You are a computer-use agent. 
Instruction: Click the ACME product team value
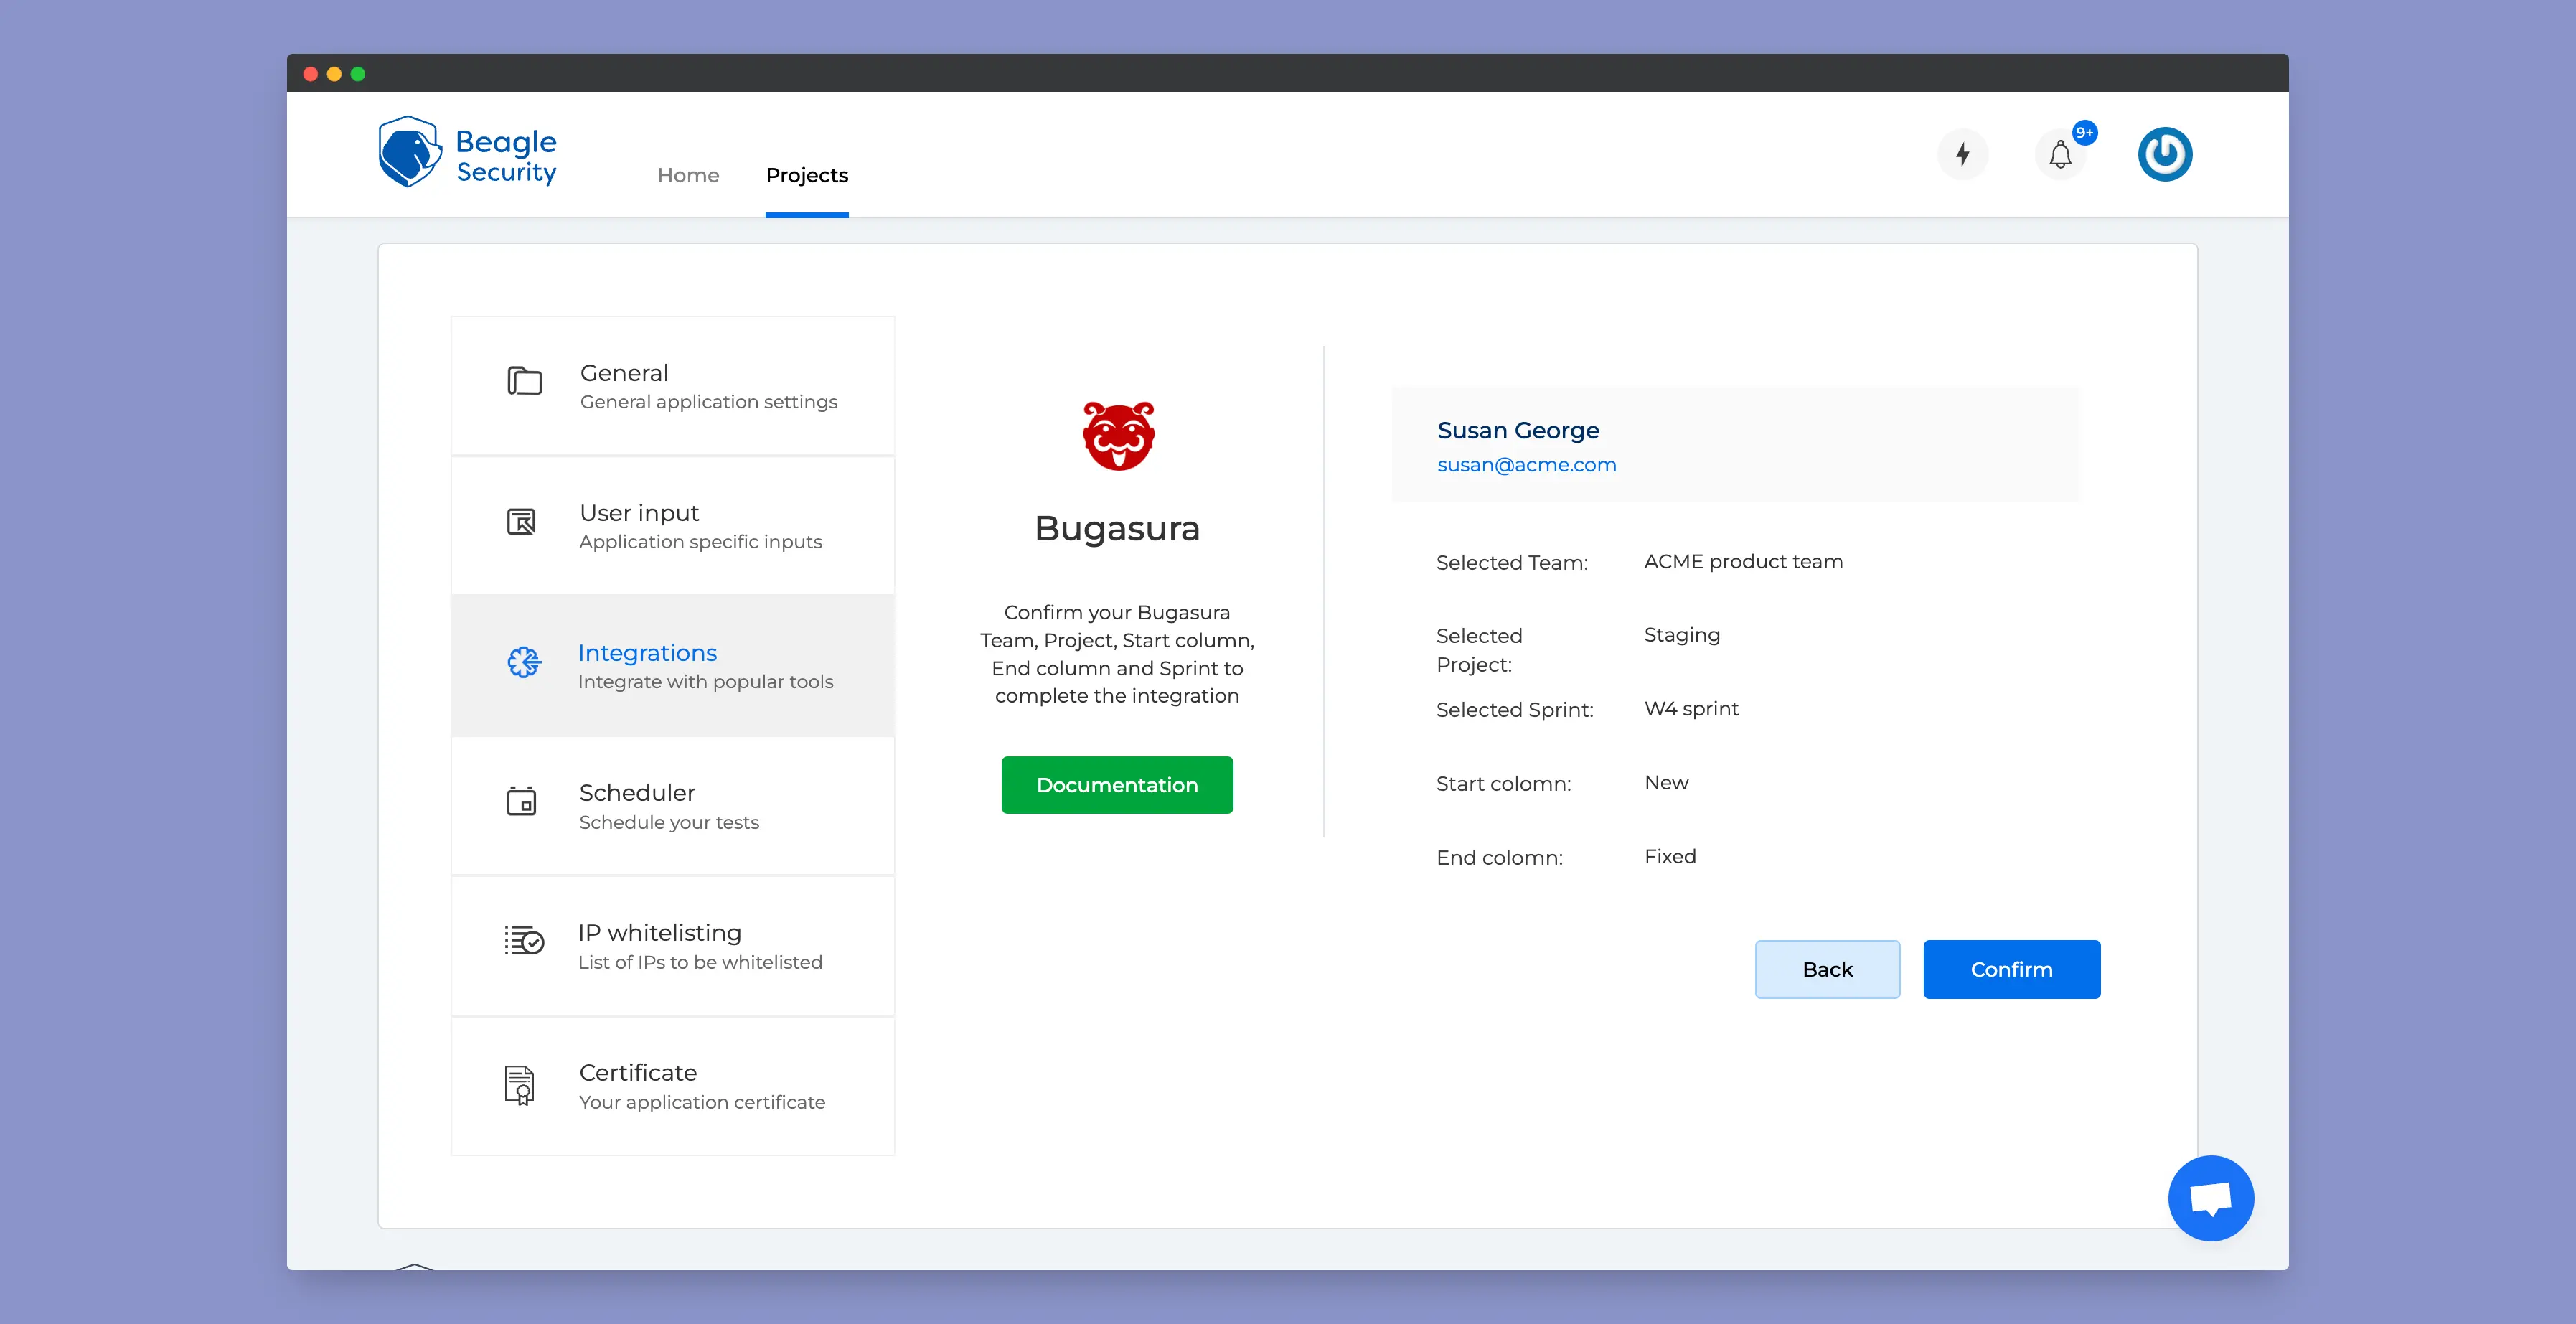[x=1743, y=562]
